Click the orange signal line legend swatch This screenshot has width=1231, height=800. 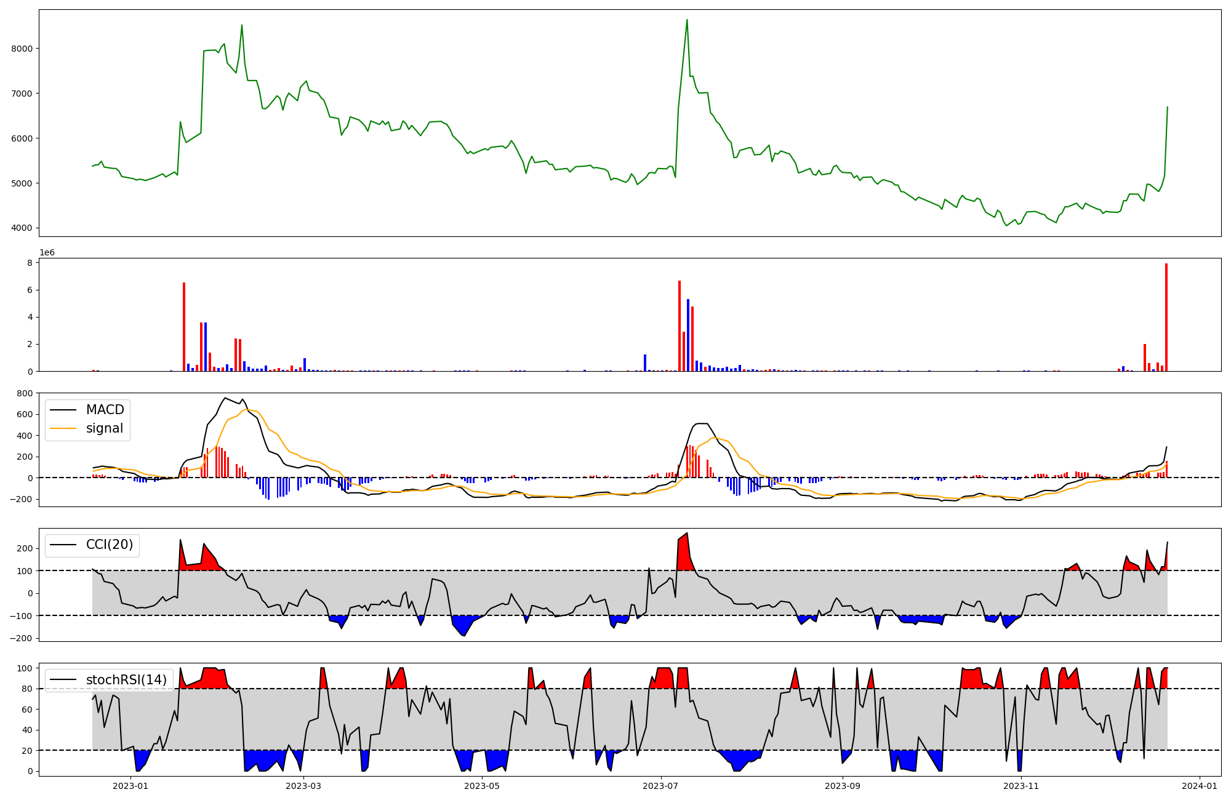(x=63, y=428)
